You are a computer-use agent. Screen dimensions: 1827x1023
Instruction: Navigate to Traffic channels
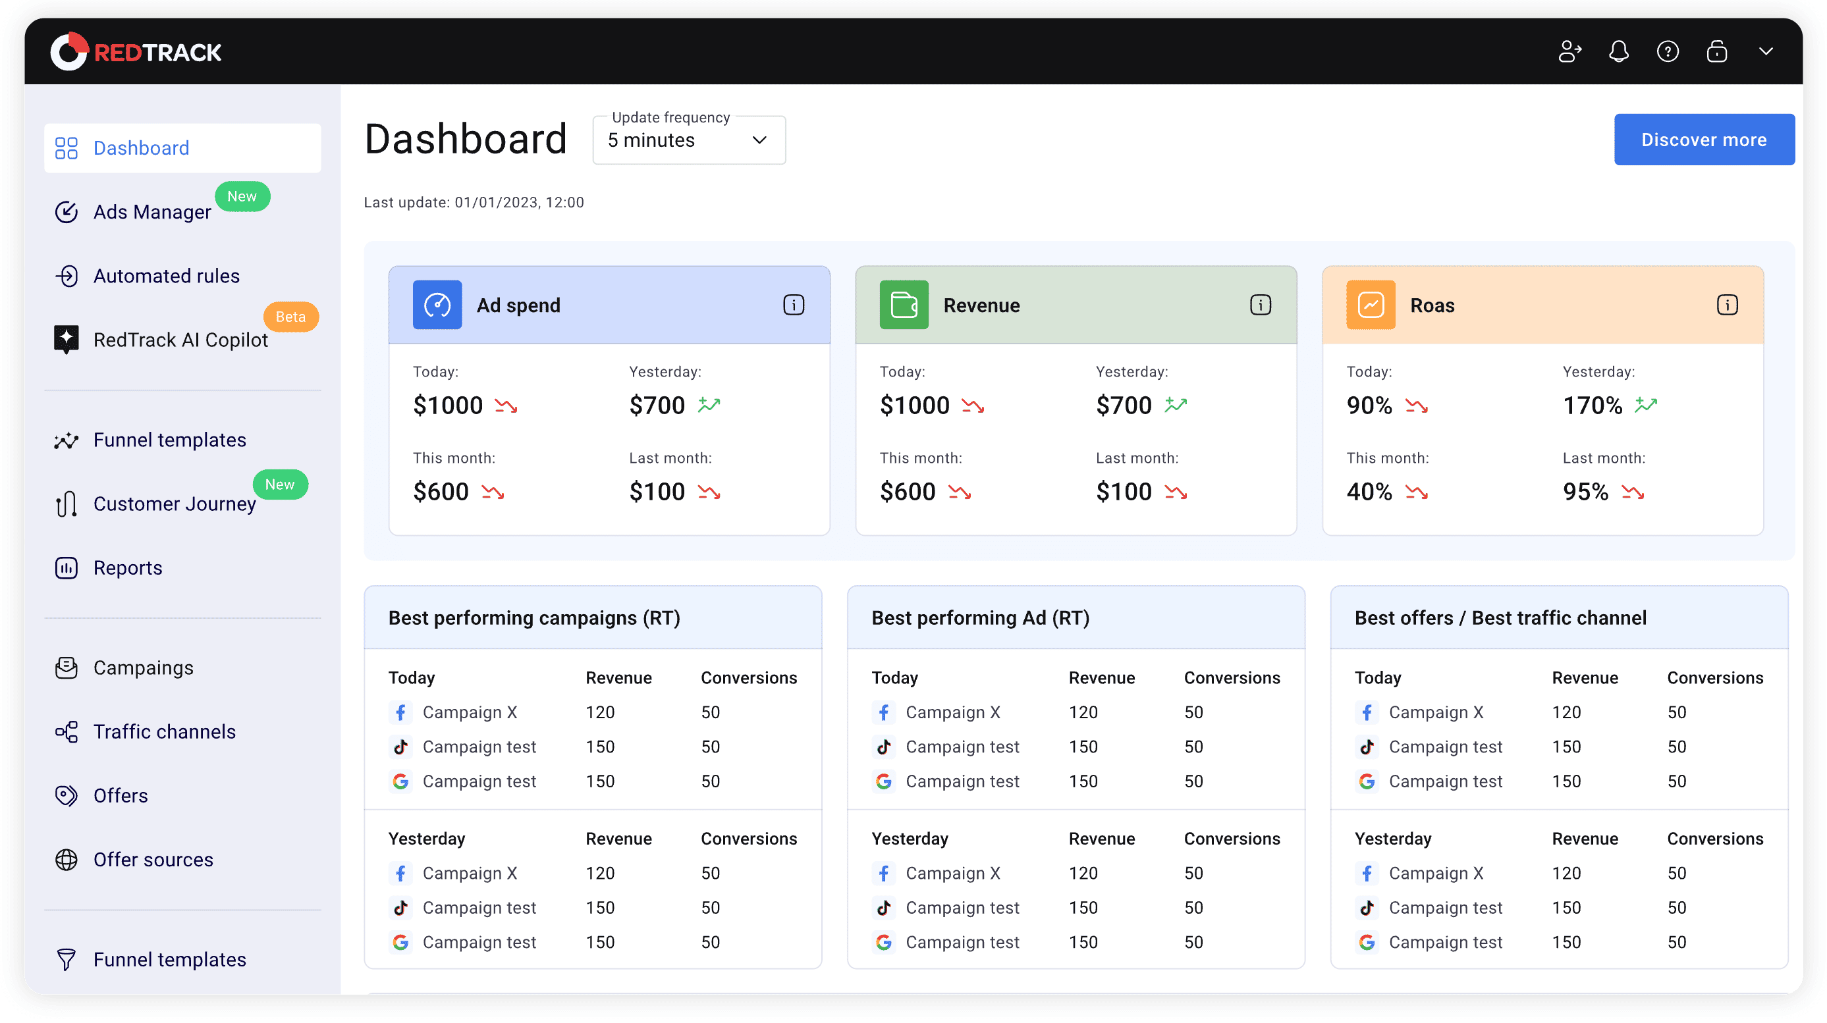(x=164, y=731)
